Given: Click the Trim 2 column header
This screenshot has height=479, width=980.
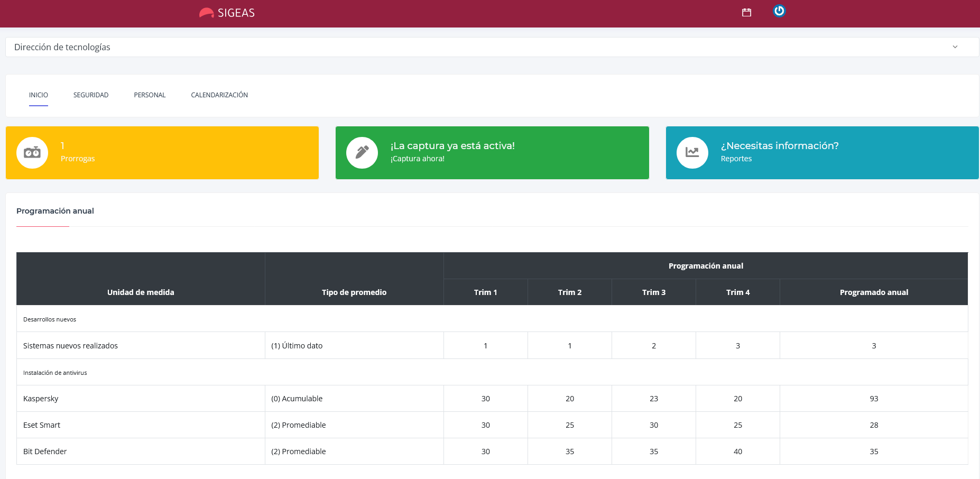Looking at the screenshot, I should [x=570, y=292].
